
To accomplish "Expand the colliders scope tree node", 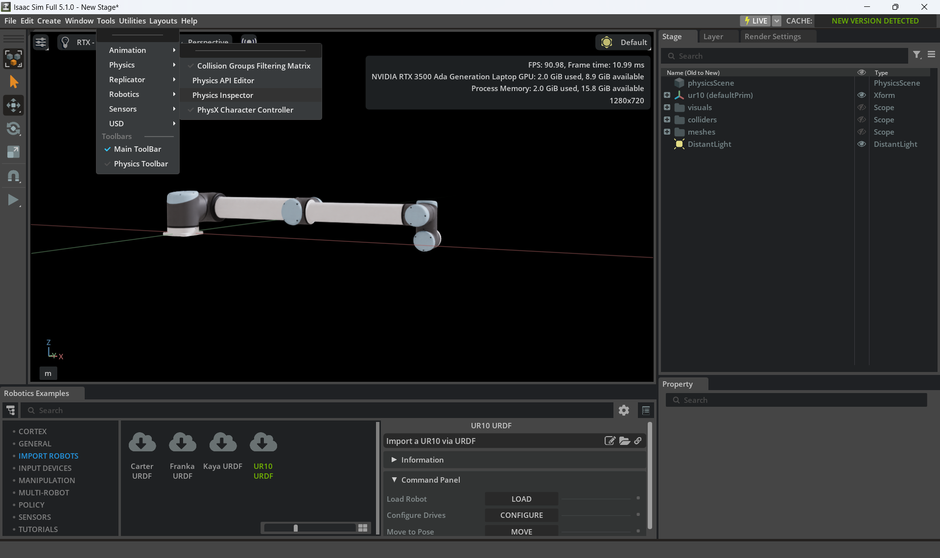I will pos(667,119).
